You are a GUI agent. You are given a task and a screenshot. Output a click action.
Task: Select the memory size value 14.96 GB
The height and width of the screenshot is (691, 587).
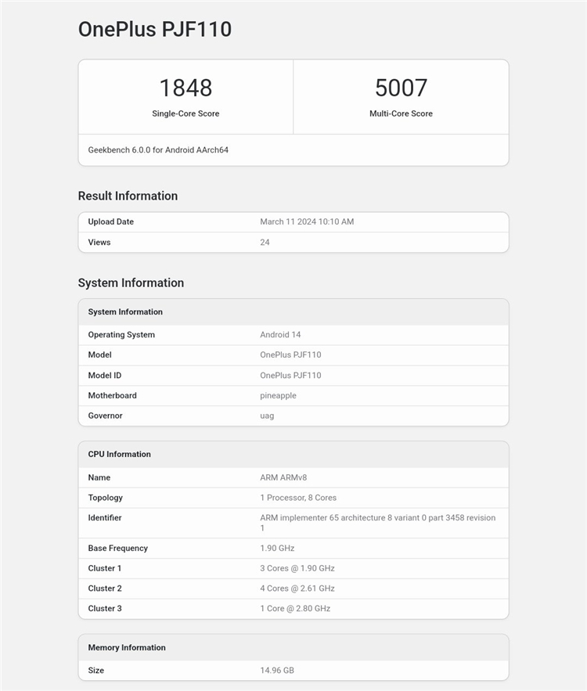277,671
